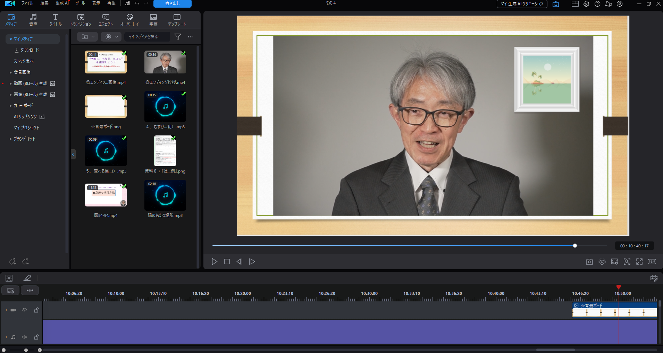Screen dimensions: 663x353
Task: Open the settings gear icon
Action: (x=586, y=4)
